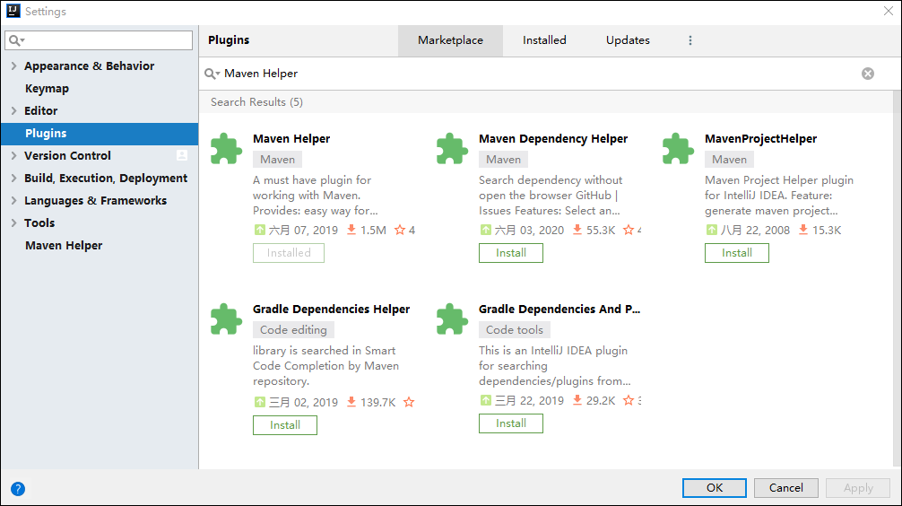Open the Maven Dependency Helper title

[x=553, y=139]
